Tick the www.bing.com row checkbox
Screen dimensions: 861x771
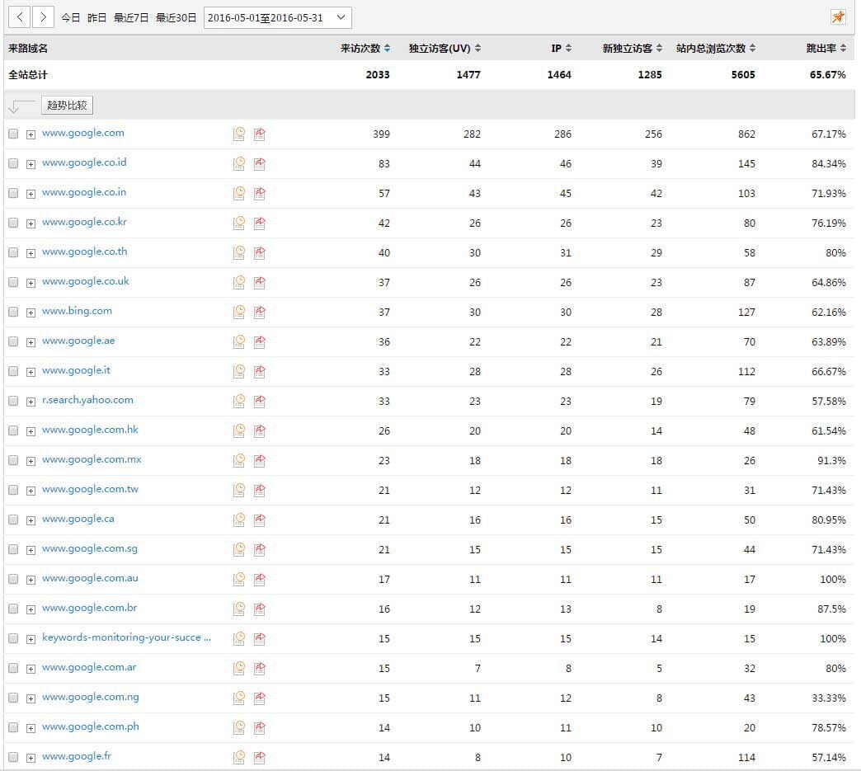pos(13,312)
